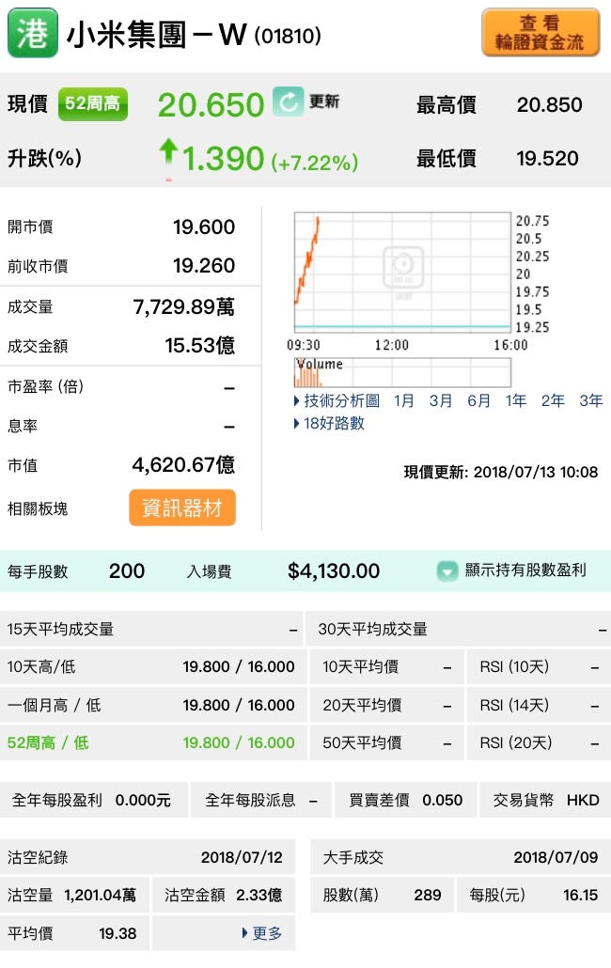
Task: Click the percentage change (+7.22%)
Action: pos(315,163)
